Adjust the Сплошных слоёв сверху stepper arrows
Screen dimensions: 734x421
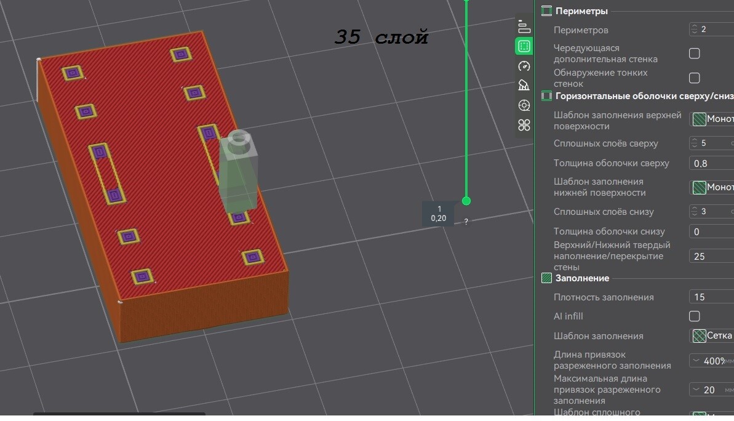[694, 143]
